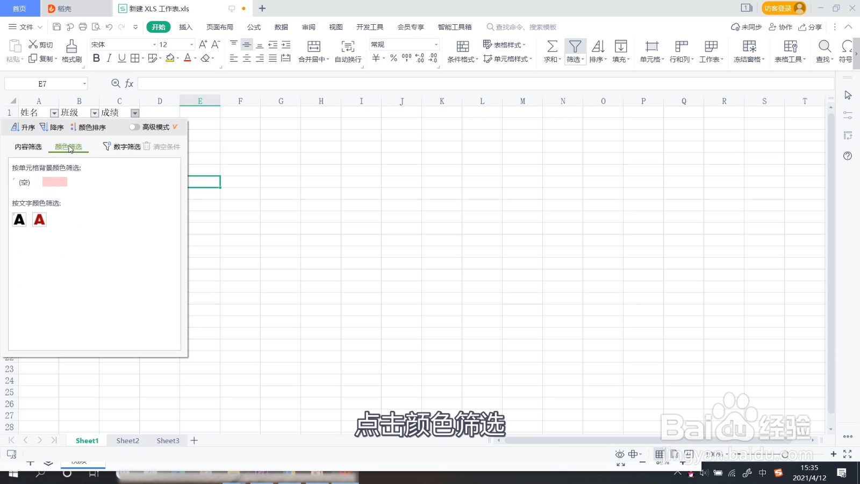Viewport: 860px width, 484px height.
Task: Click the Find (查找) magnifier icon
Action: pyautogui.click(x=825, y=47)
